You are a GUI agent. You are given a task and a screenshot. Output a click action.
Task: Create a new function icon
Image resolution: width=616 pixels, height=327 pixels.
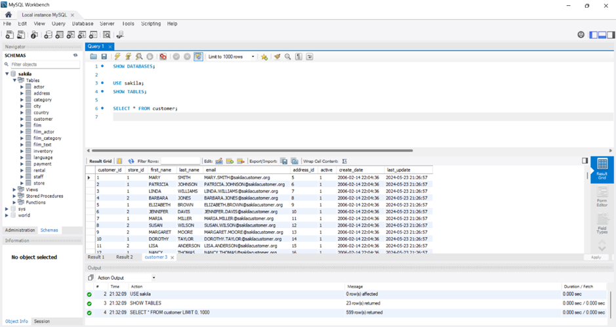pyautogui.click(x=93, y=35)
